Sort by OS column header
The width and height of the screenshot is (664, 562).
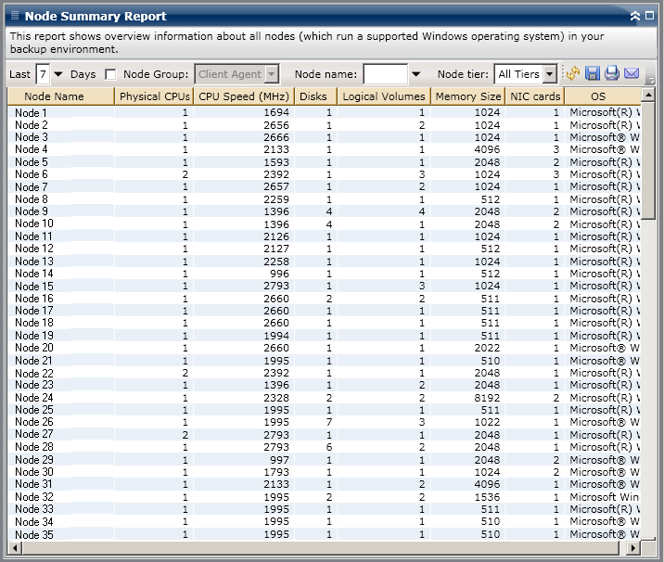[603, 96]
